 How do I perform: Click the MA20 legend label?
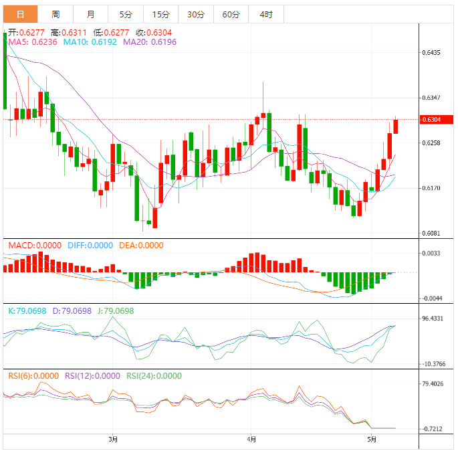click(148, 41)
